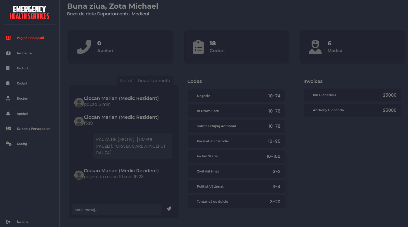Select the Departamente chat tab
The height and width of the screenshot is (227, 408).
pos(154,81)
